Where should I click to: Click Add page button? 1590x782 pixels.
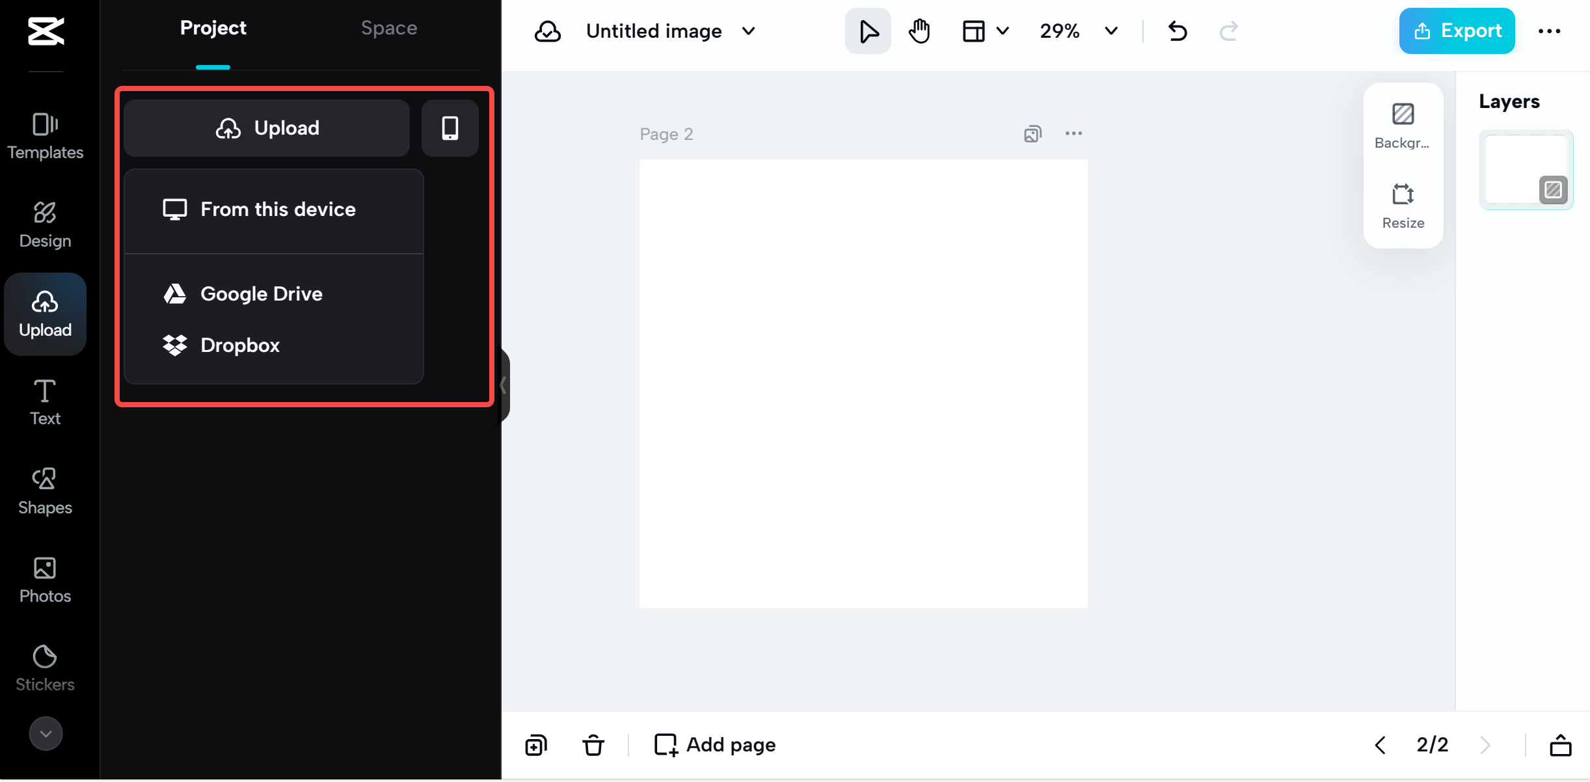[714, 744]
